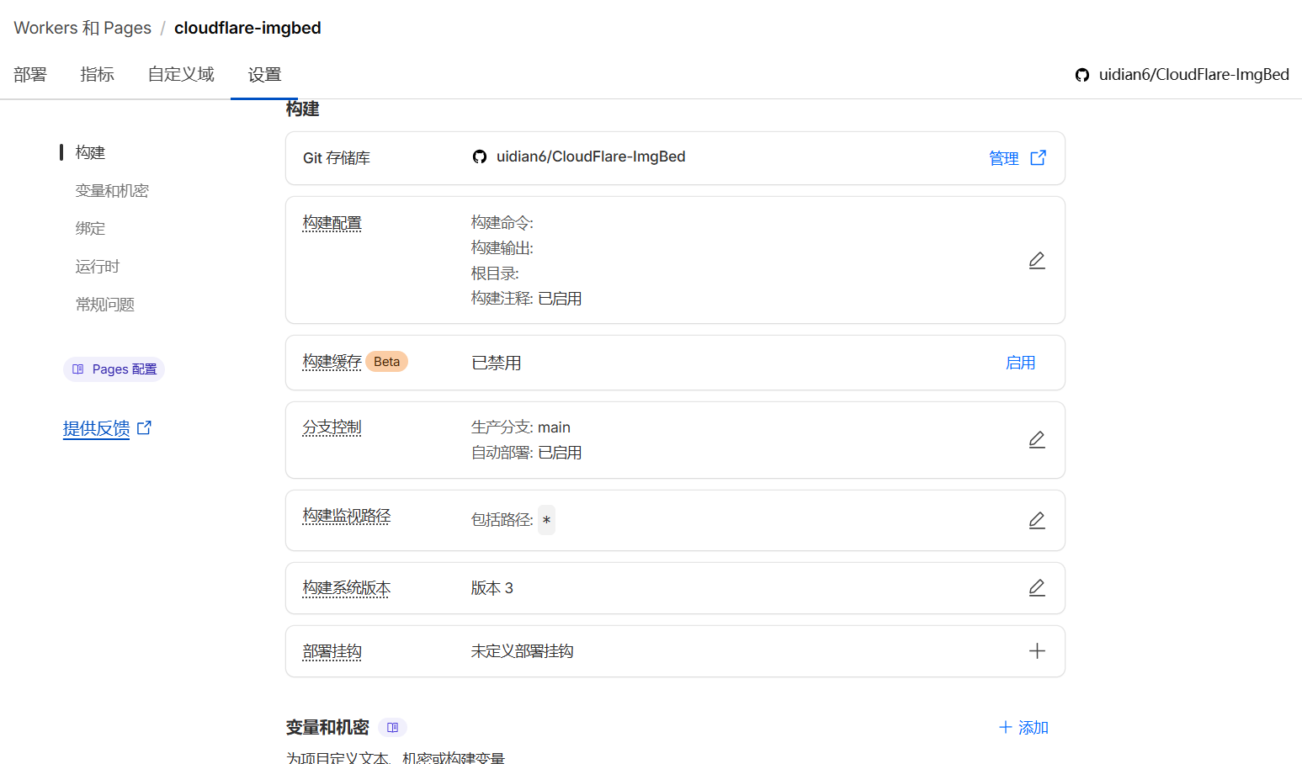Edit the 分支控制 branch settings
Image resolution: width=1302 pixels, height=764 pixels.
click(1037, 440)
